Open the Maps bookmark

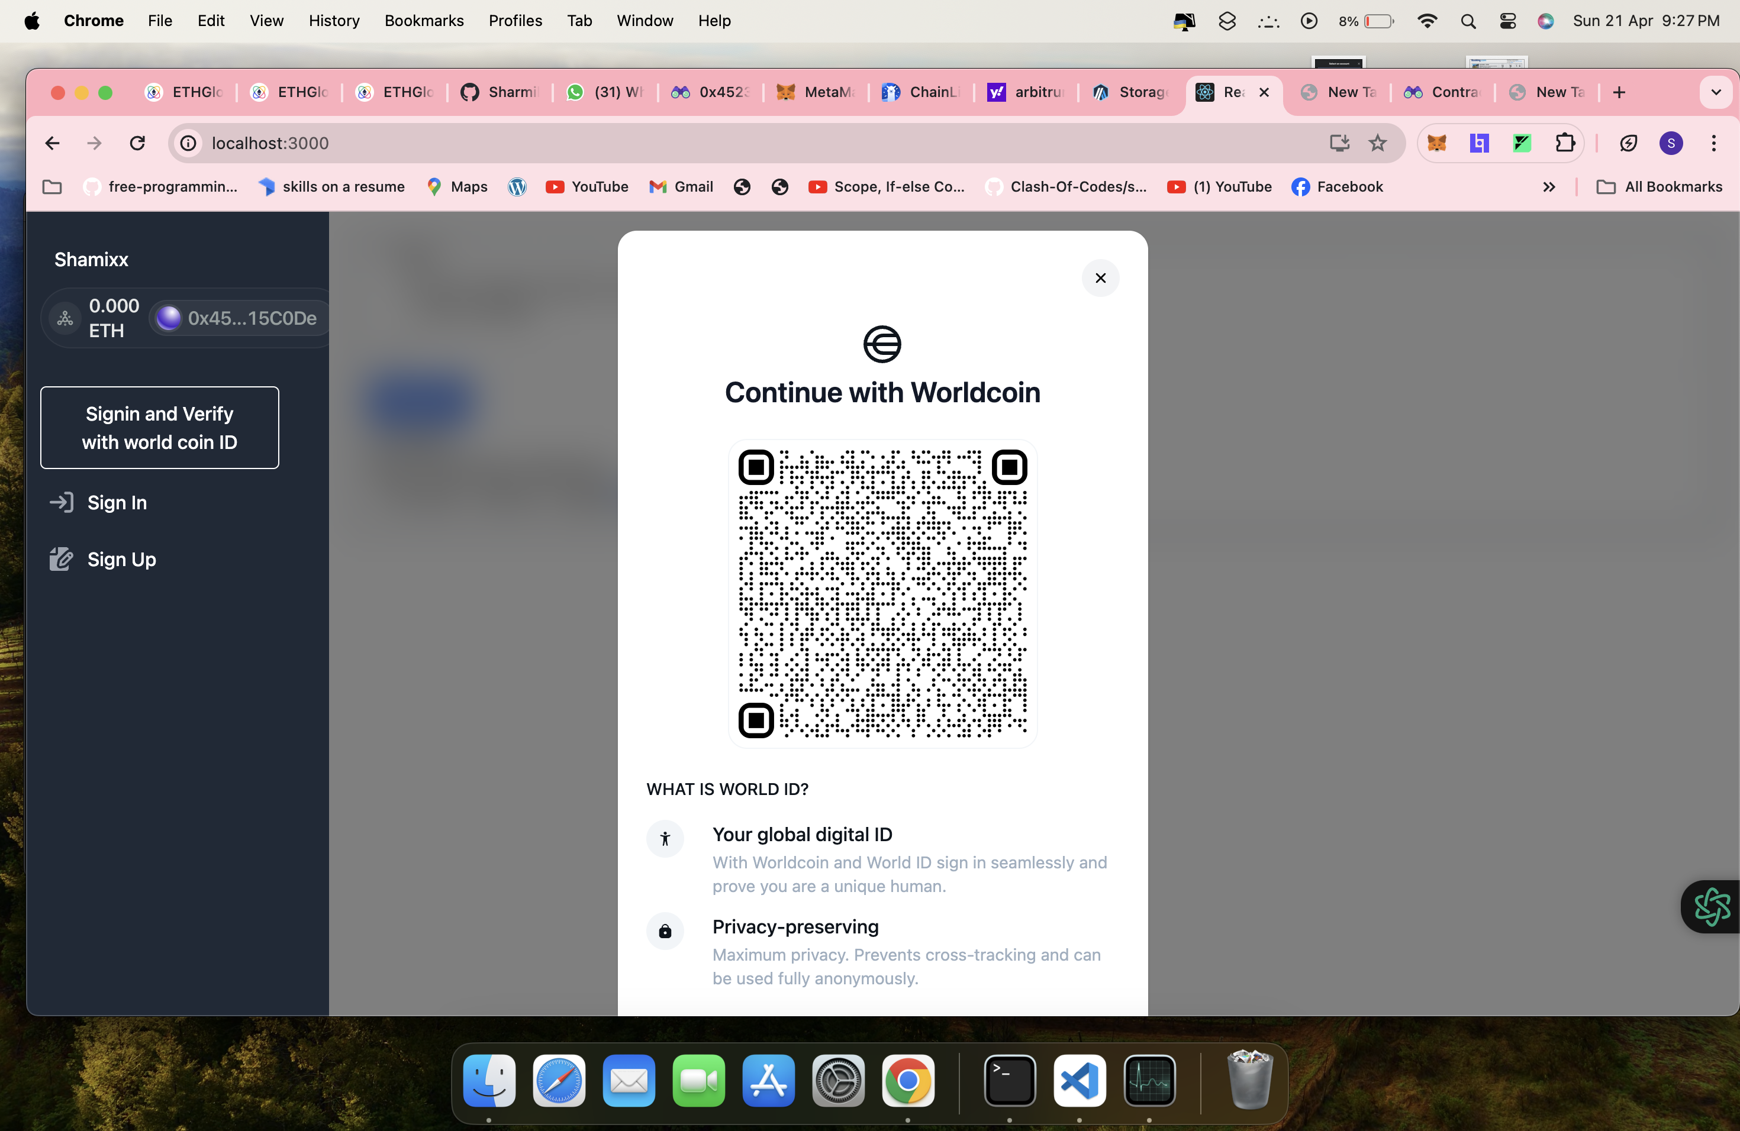[x=457, y=187]
